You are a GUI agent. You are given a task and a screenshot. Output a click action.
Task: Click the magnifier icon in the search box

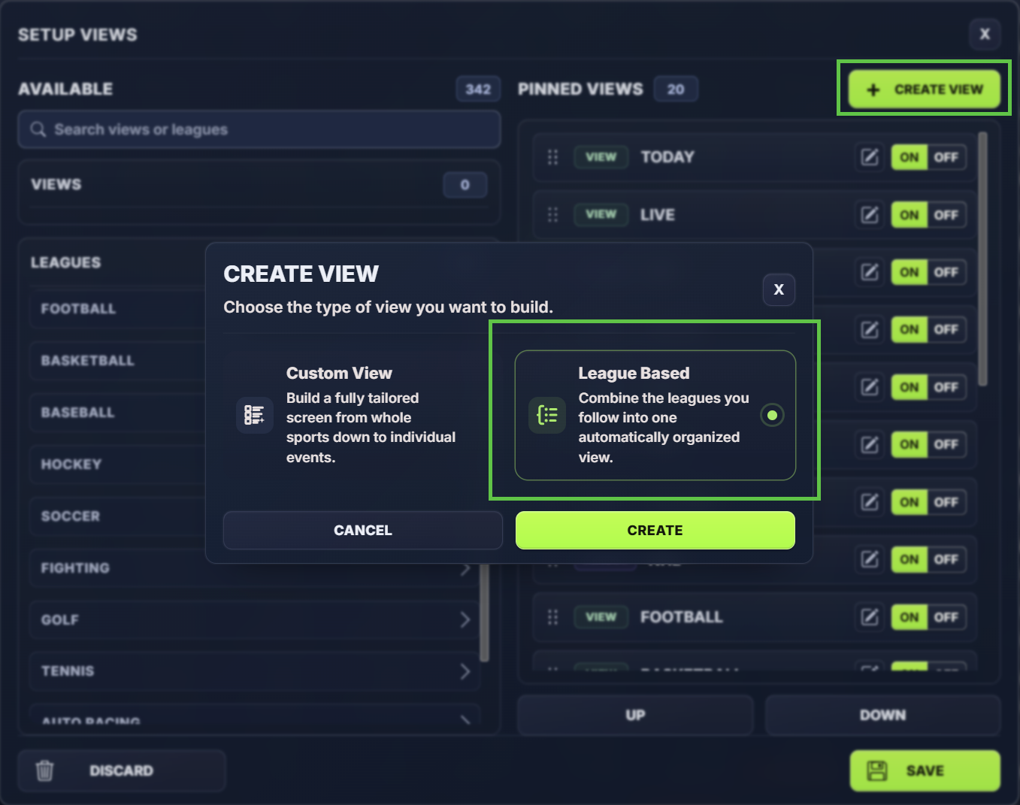38,129
